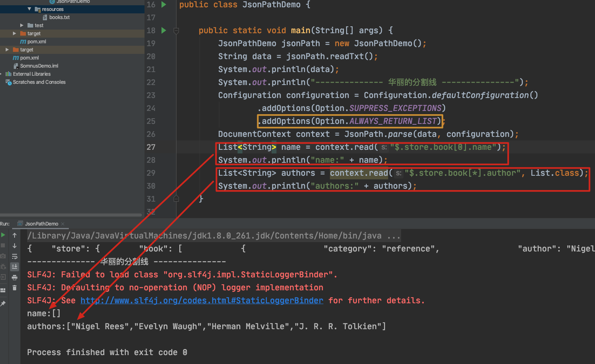Expand the test folder arrow
This screenshot has height=364, width=595.
(x=22, y=25)
